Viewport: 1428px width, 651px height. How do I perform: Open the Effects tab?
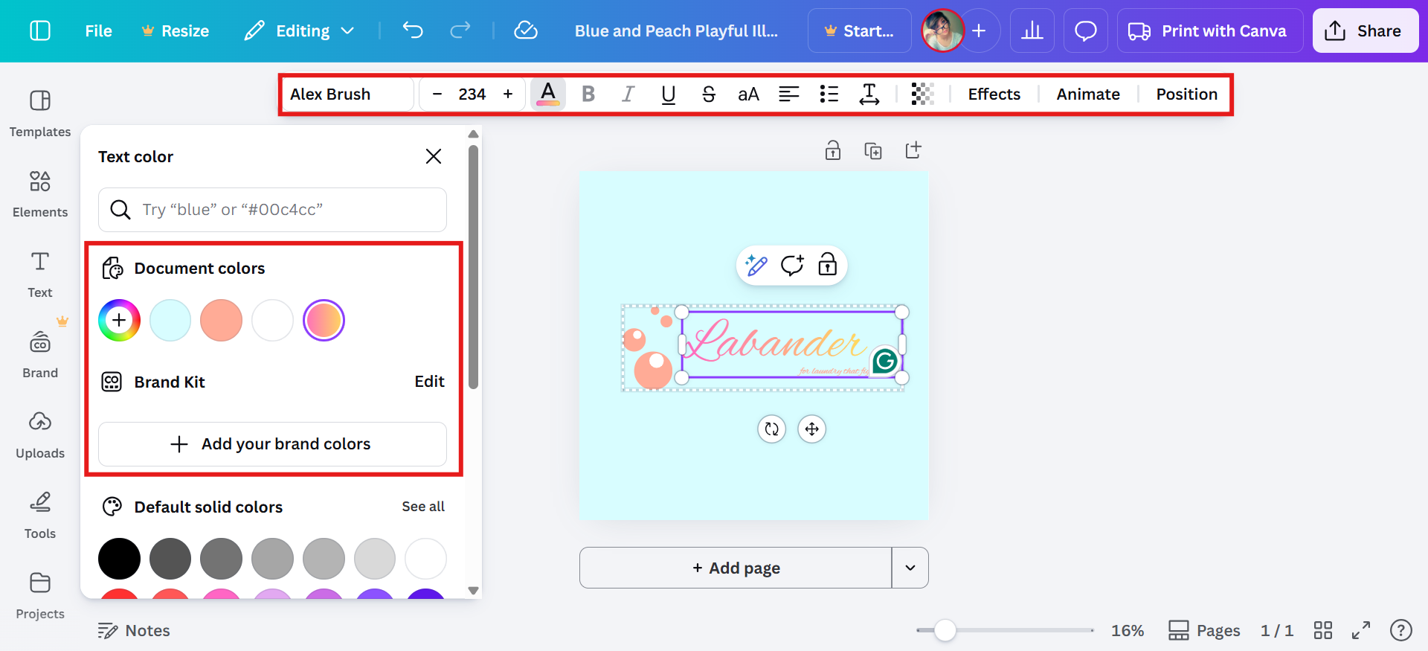(x=994, y=94)
